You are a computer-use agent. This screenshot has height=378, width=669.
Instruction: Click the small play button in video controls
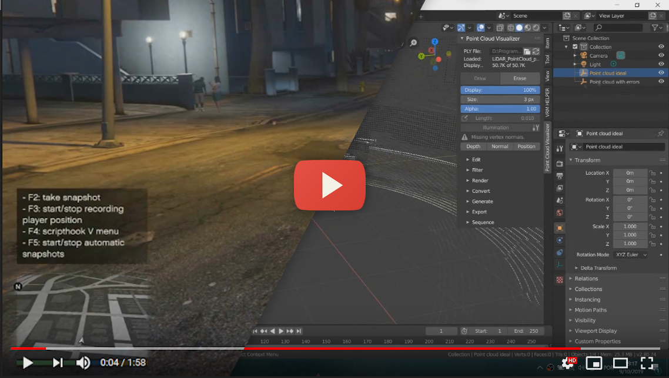(x=28, y=363)
